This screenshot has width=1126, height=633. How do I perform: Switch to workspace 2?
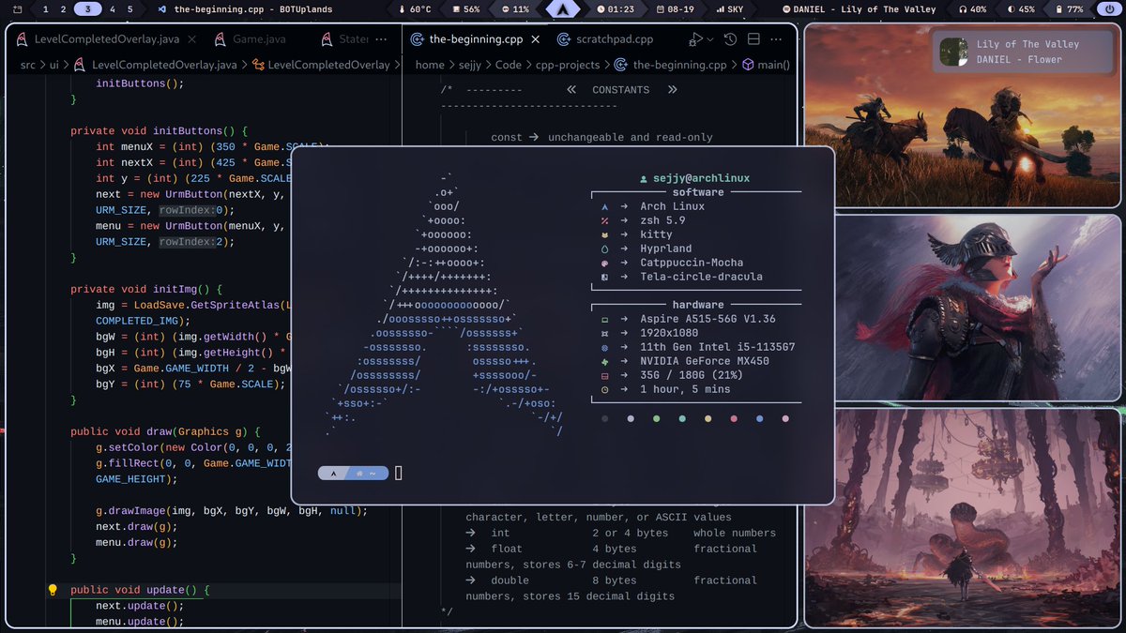(63, 8)
